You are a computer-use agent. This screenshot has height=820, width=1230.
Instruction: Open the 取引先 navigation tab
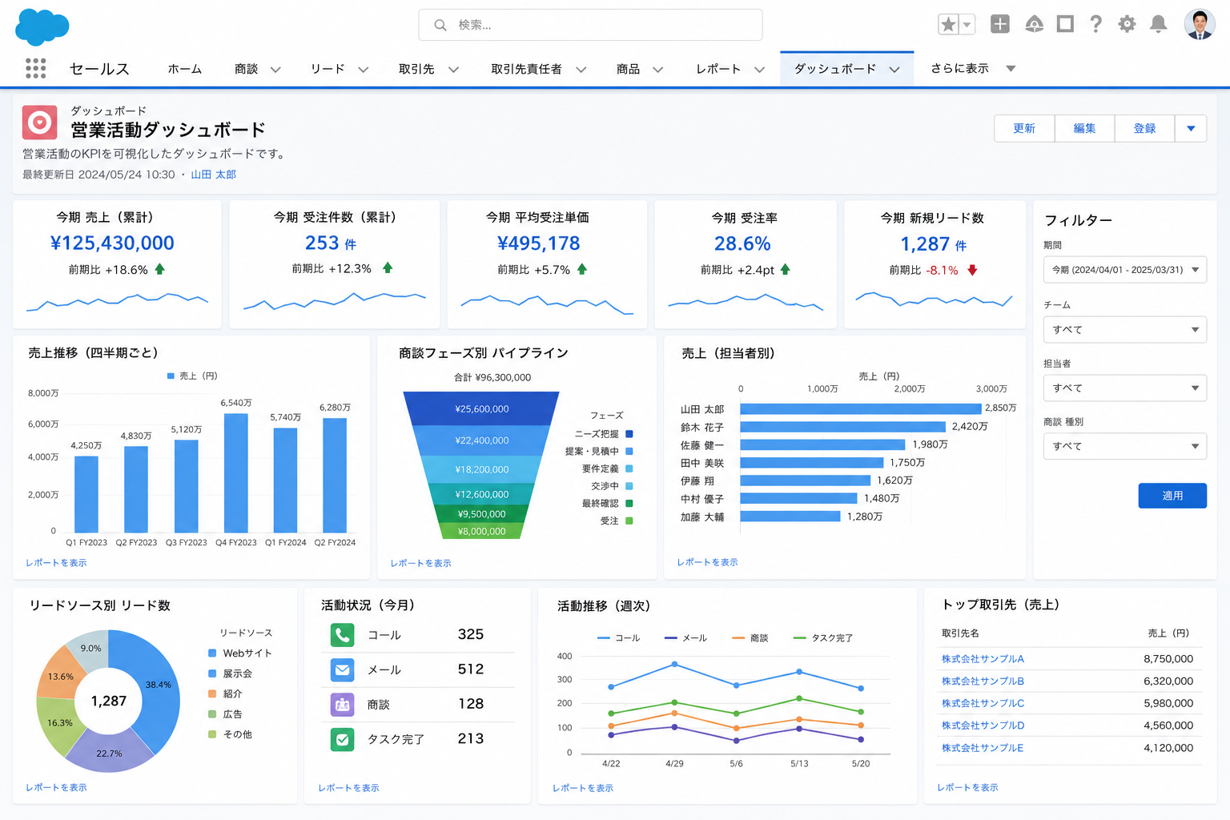[416, 69]
